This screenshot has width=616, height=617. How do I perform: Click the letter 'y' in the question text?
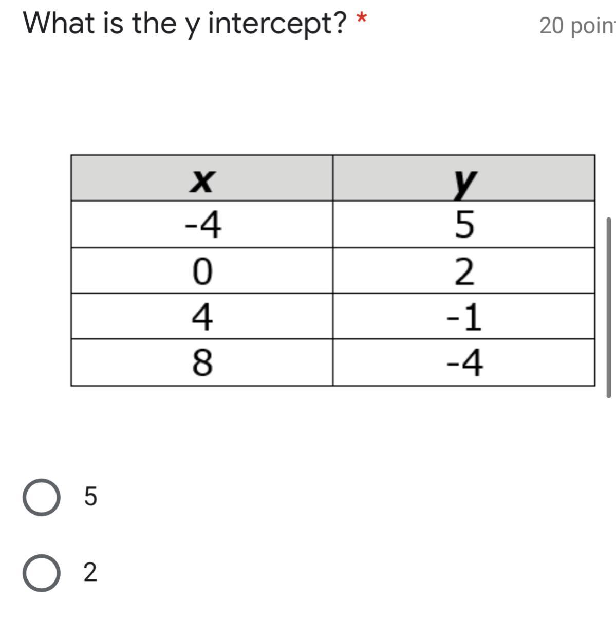click(x=192, y=27)
